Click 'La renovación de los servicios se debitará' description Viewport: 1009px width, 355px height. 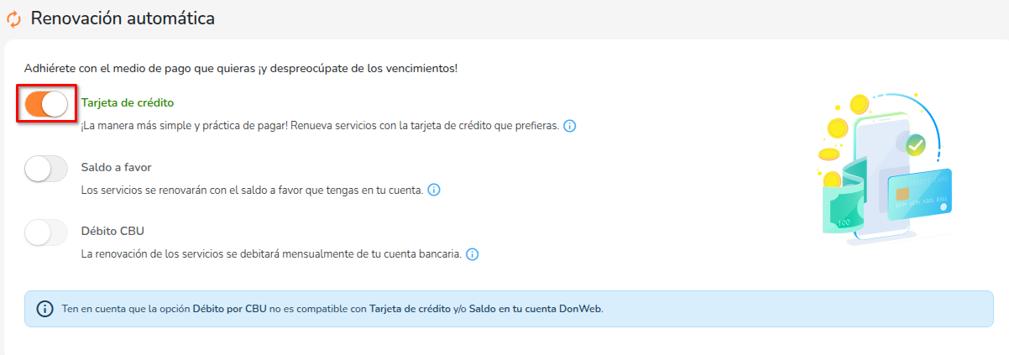(x=271, y=253)
